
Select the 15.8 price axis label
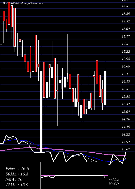[125, 89]
